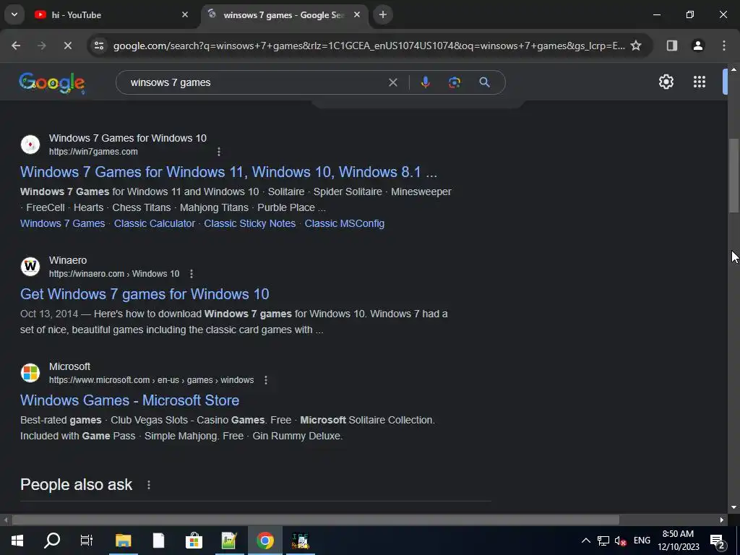Open the tab search dropdown

(x=14, y=14)
